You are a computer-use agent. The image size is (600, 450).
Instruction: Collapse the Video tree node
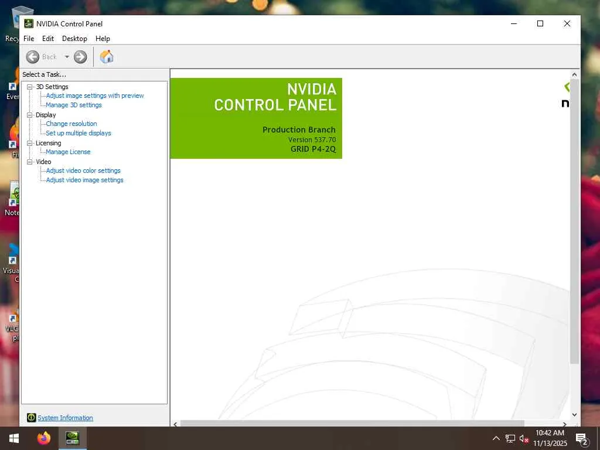(x=29, y=162)
